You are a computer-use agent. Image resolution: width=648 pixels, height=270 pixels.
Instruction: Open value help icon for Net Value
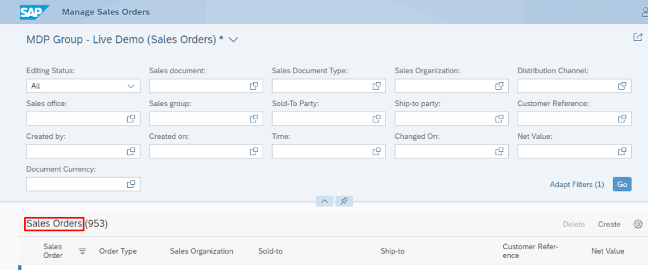click(622, 151)
